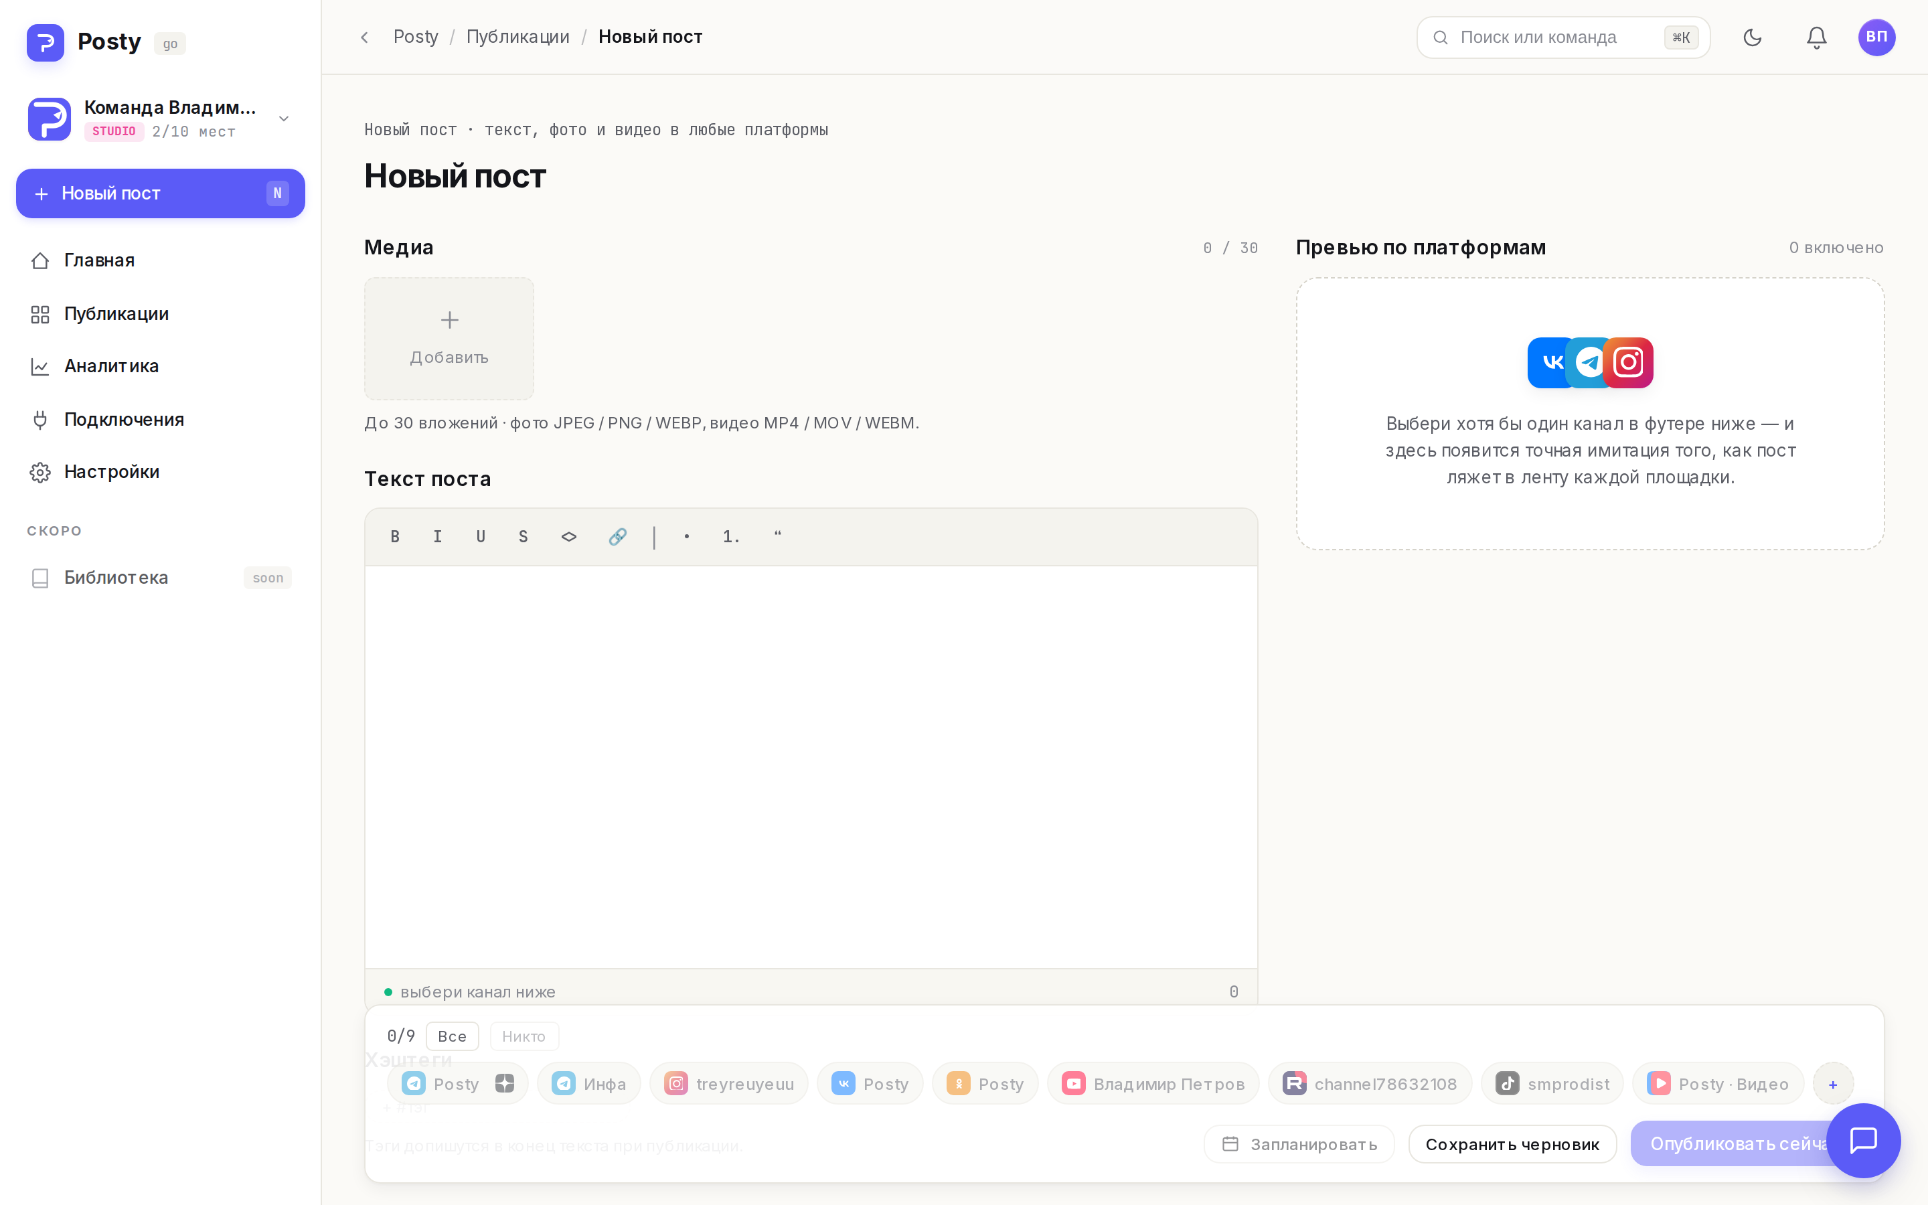Image resolution: width=1928 pixels, height=1205 pixels.
Task: Click the ⌘K shortcut badge in search
Action: [x=1681, y=37]
